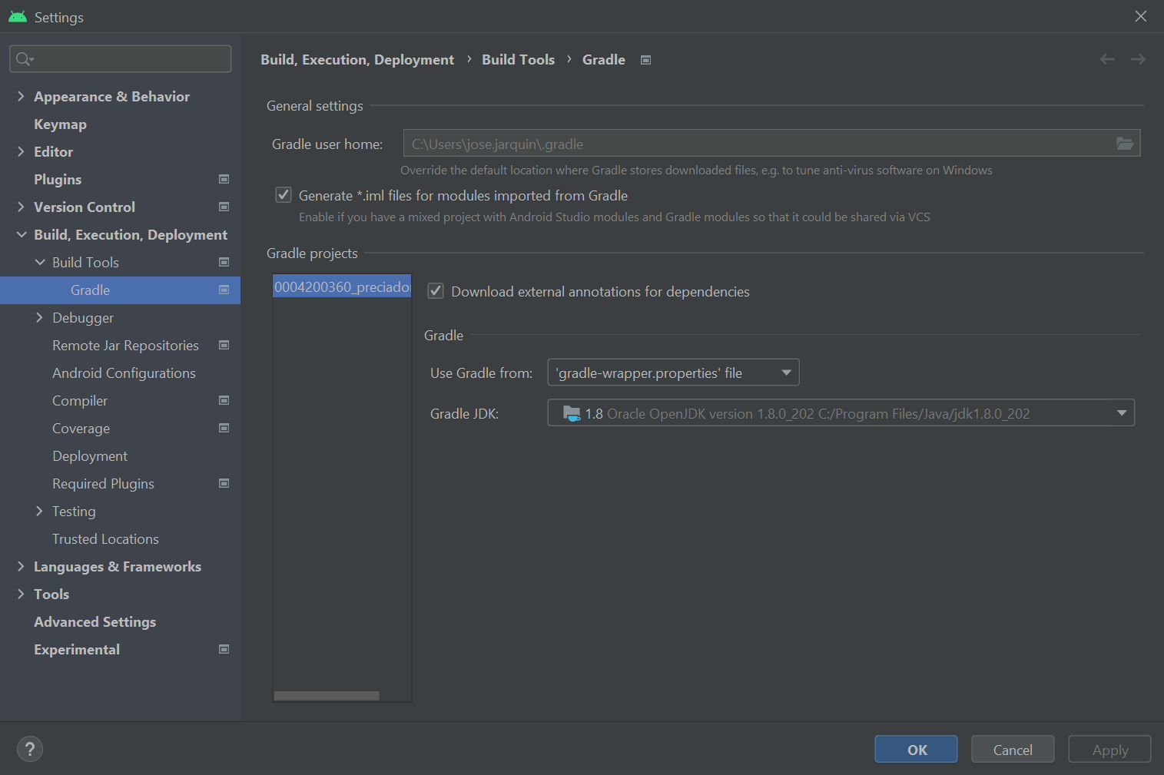Viewport: 1164px width, 775px height.
Task: Click Build Tools in the breadcrumb
Action: click(518, 59)
